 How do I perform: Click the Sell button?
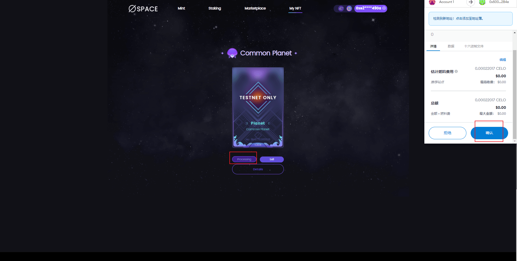(272, 159)
